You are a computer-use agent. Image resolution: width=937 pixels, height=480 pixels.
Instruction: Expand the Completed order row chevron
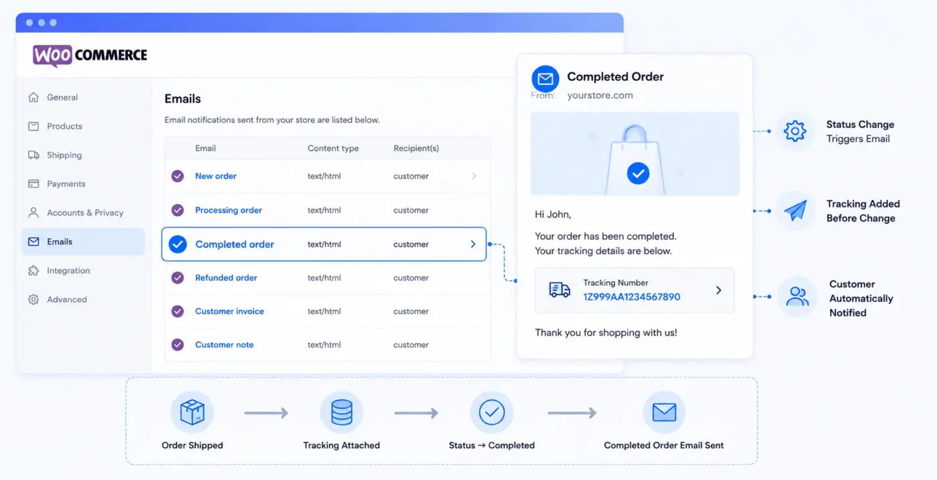(473, 244)
